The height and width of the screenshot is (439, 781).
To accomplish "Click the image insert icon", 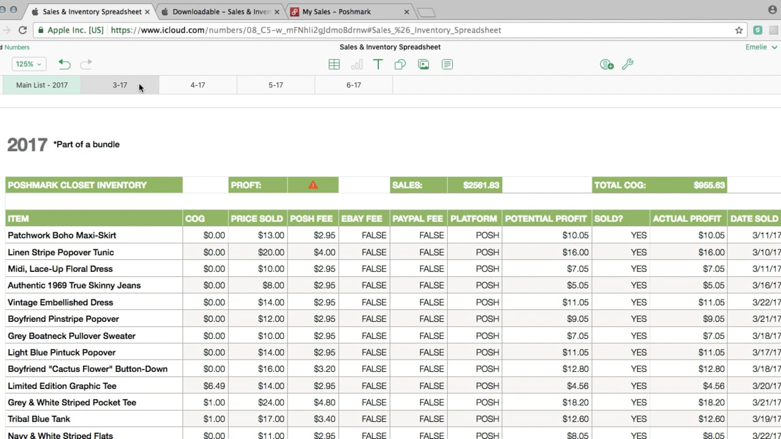I will (x=423, y=65).
